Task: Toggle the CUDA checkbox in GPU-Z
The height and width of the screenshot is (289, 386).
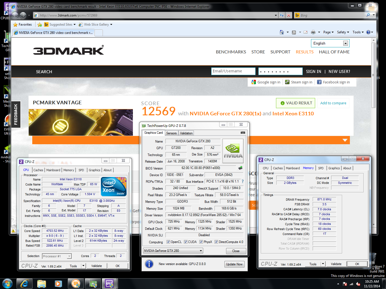Action: pyautogui.click(x=186, y=242)
